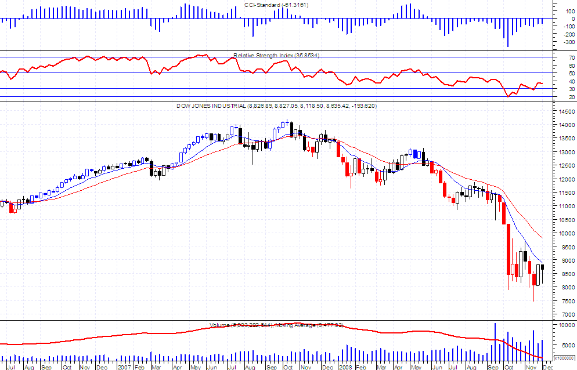
Task: Select the -200 label on CCI axis
Action: click(x=569, y=35)
